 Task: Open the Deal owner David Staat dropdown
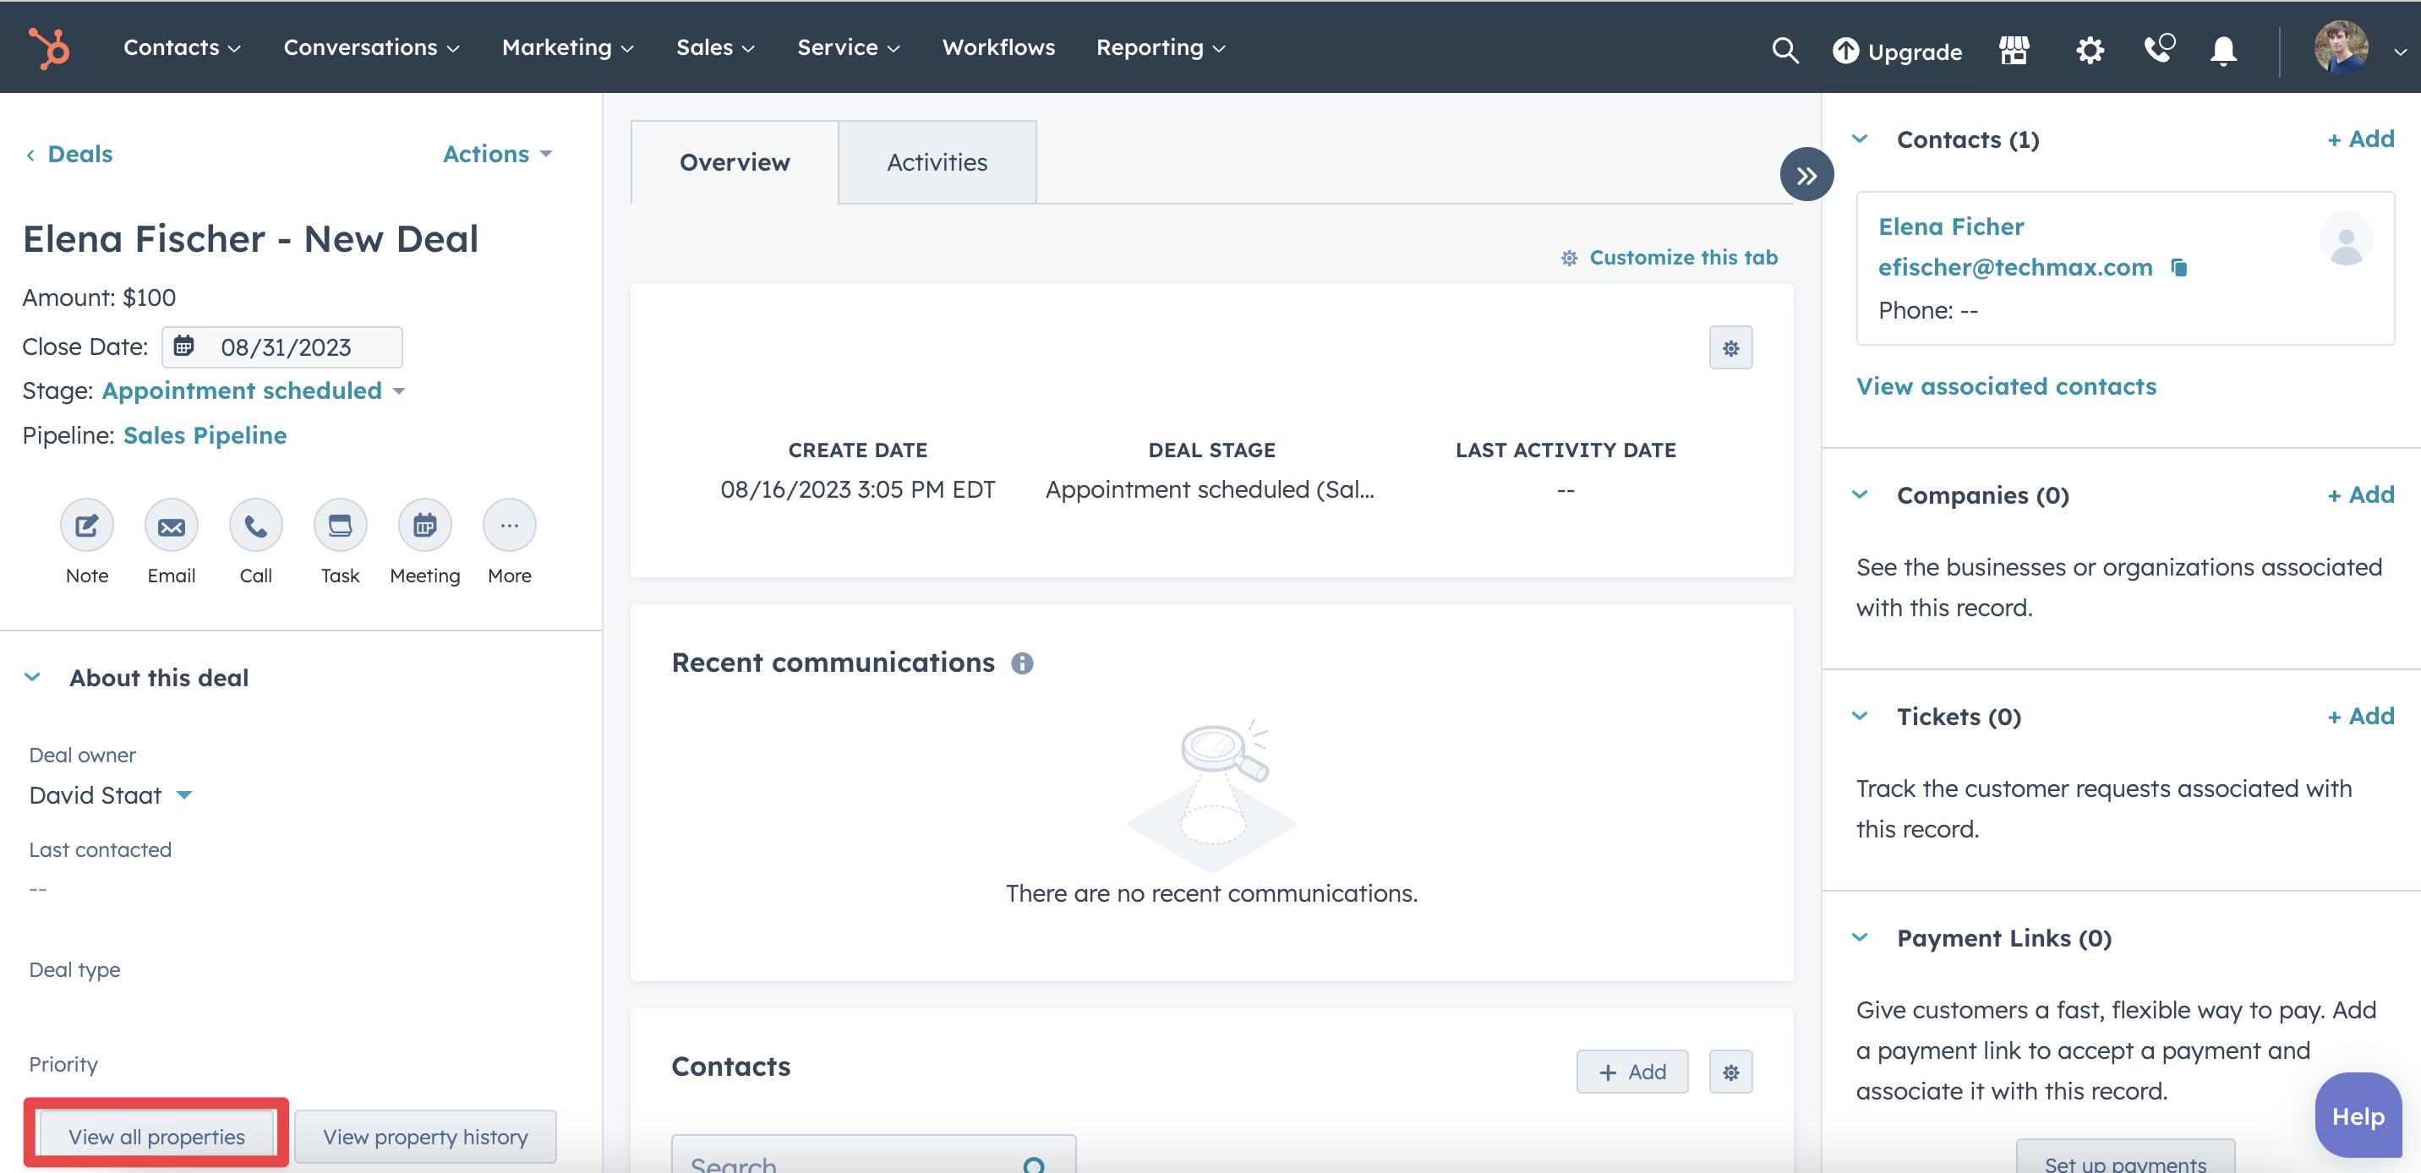click(x=111, y=796)
